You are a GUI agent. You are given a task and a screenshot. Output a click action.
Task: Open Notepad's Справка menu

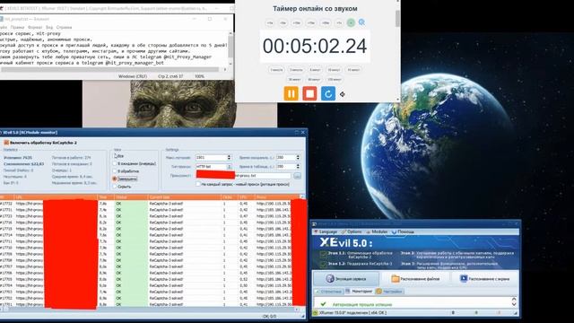64,27
